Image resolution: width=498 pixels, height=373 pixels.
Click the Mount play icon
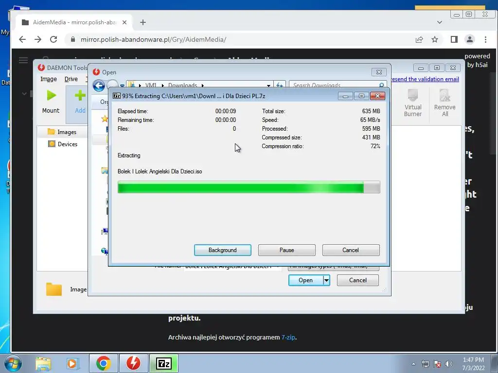pyautogui.click(x=51, y=96)
